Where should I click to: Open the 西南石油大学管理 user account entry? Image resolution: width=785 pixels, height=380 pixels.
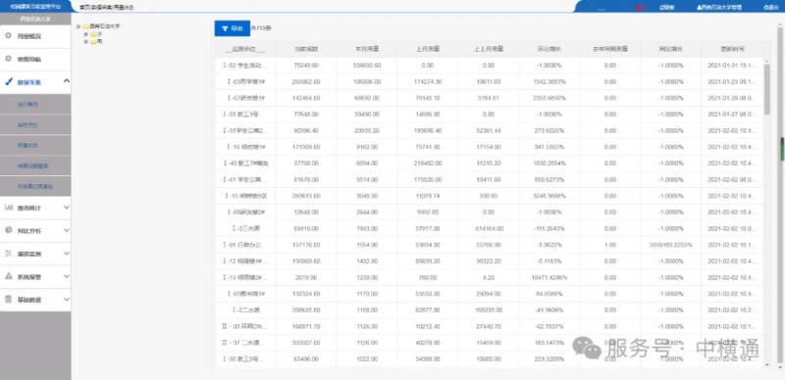coord(718,8)
